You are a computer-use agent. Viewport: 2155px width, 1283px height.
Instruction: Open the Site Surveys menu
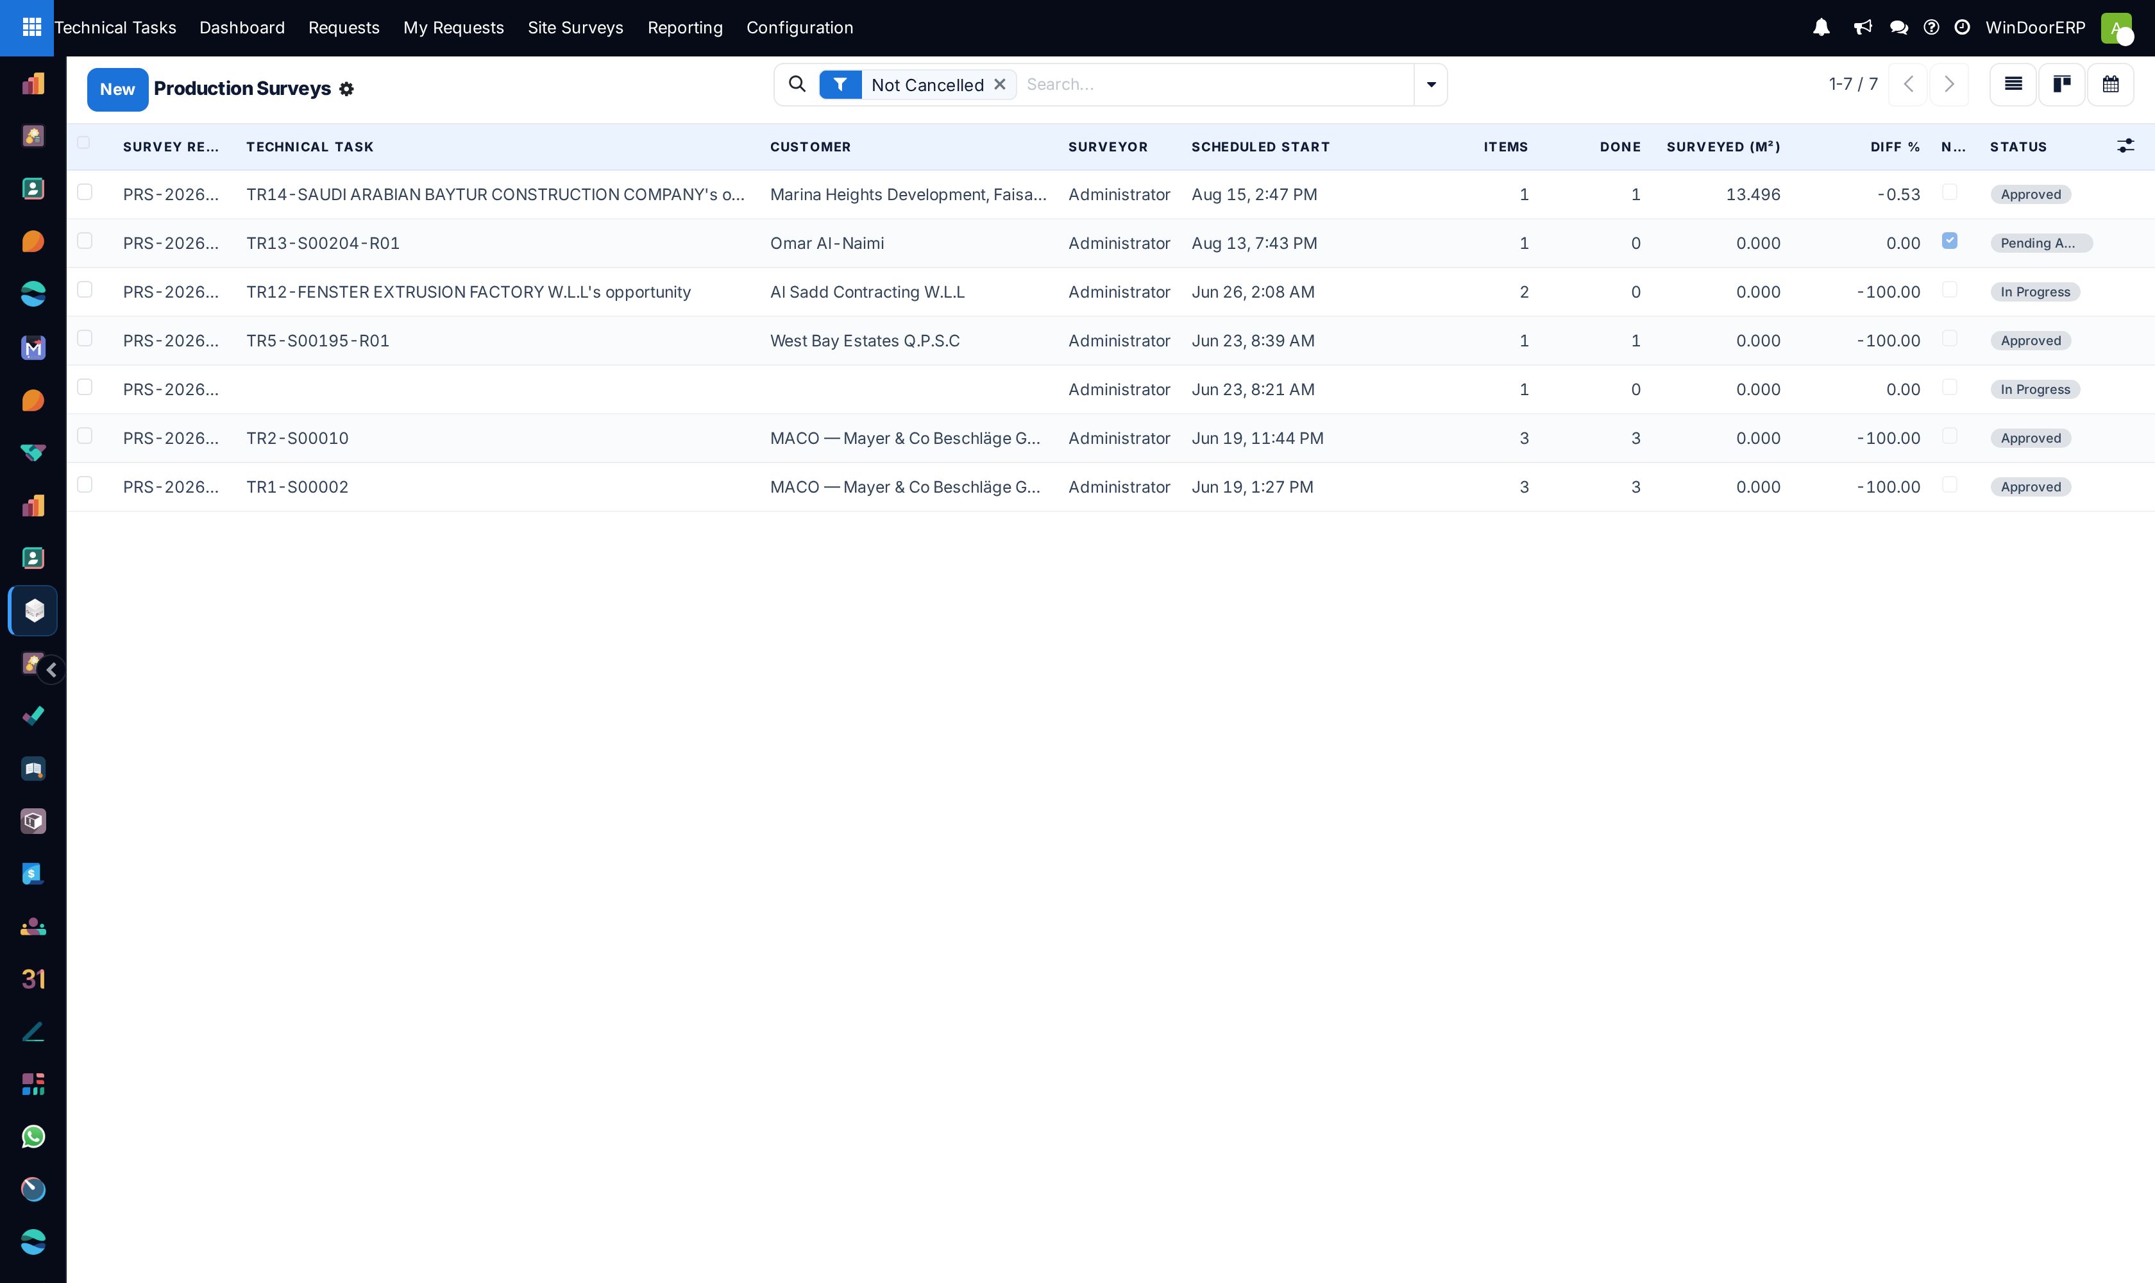click(x=576, y=28)
